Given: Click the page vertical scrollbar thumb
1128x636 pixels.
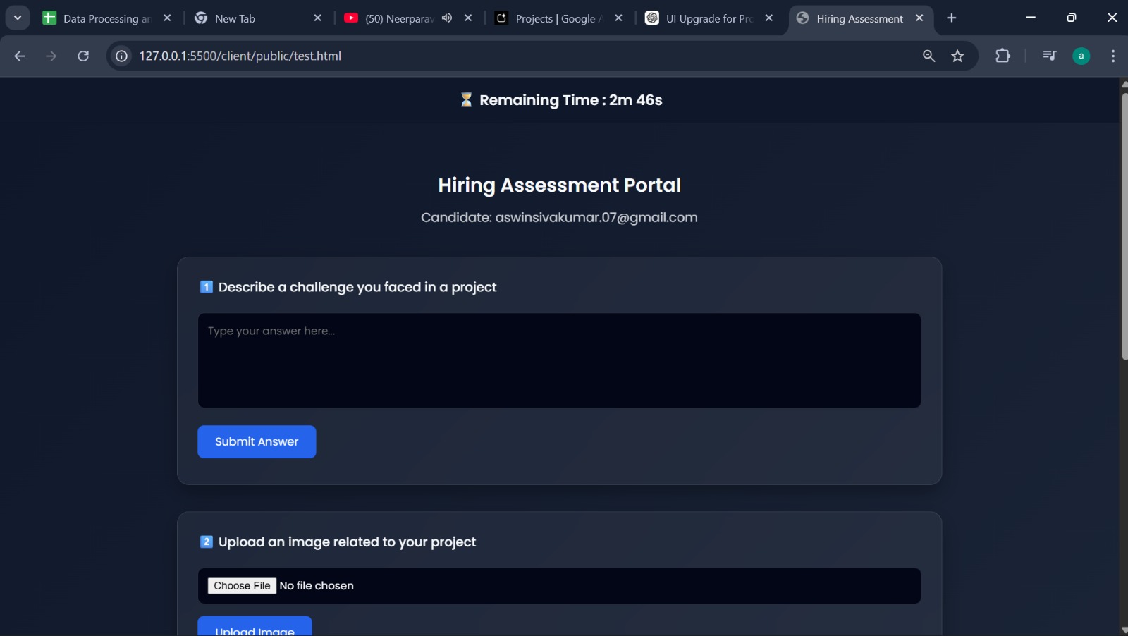Looking at the screenshot, I should pyautogui.click(x=1124, y=226).
